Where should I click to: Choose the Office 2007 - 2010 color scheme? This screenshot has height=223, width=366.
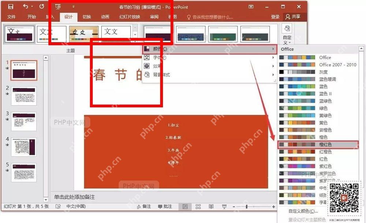click(x=318, y=65)
